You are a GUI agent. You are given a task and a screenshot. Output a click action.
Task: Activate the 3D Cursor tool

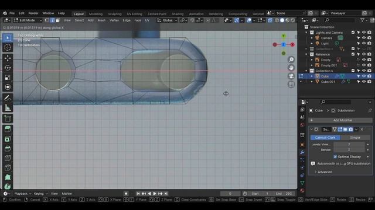[8, 48]
